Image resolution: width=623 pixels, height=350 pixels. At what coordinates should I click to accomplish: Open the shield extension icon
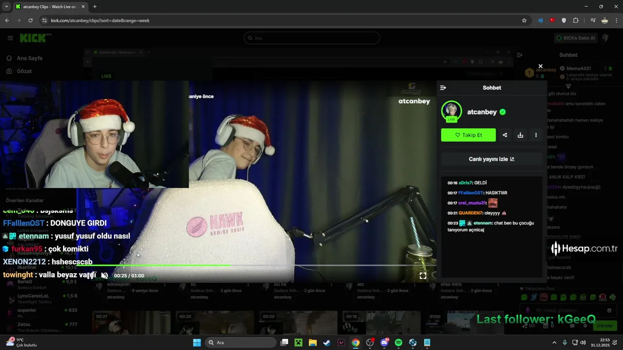pos(564,20)
